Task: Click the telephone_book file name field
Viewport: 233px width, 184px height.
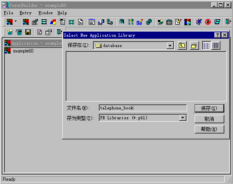Action: (143, 108)
